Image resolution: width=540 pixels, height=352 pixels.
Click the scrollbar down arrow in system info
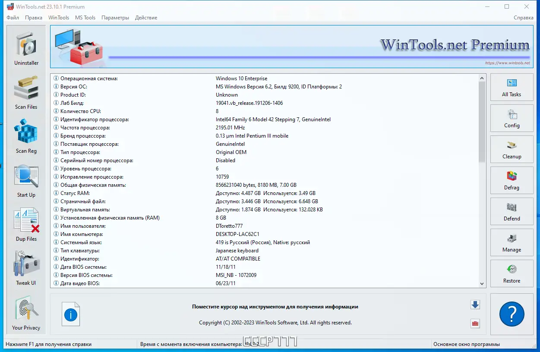(481, 283)
